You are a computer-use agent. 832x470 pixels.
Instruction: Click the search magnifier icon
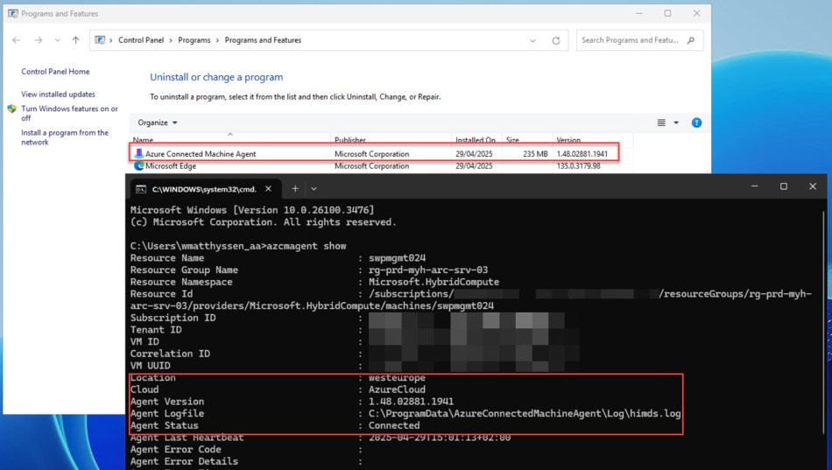691,40
